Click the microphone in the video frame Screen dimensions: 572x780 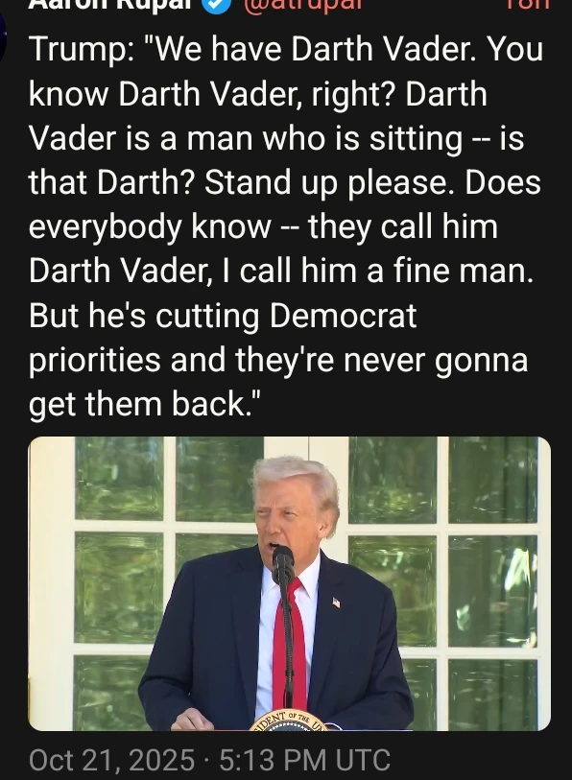(x=283, y=563)
